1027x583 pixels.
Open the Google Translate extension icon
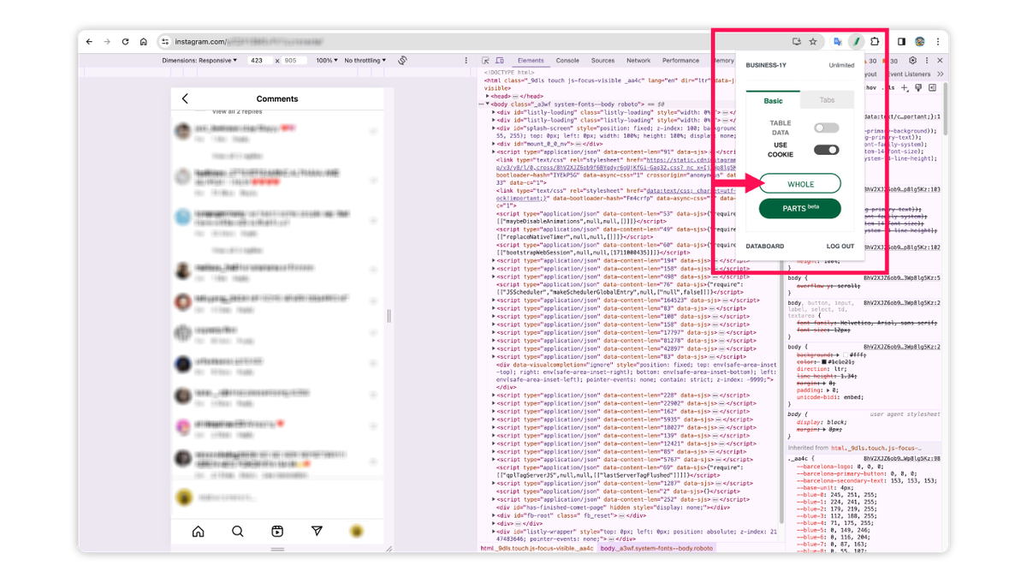pos(839,41)
